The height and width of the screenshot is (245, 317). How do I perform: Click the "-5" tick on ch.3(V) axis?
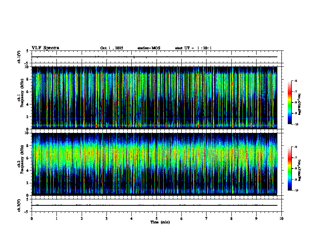click(26, 212)
